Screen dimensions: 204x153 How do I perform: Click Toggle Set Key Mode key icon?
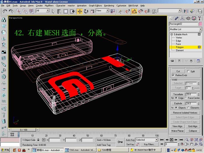(x=120, y=142)
